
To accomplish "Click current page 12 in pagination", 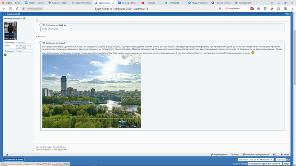I will click(x=288, y=160).
